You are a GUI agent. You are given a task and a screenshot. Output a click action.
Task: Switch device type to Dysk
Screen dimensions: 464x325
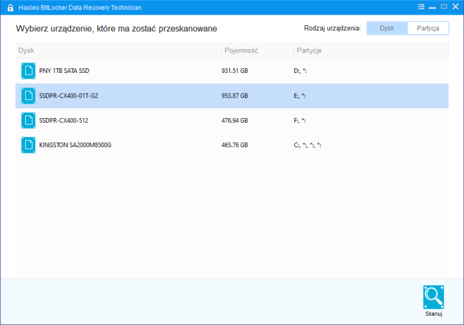pyautogui.click(x=387, y=28)
